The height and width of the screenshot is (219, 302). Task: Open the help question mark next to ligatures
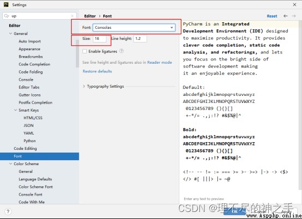tap(121, 51)
